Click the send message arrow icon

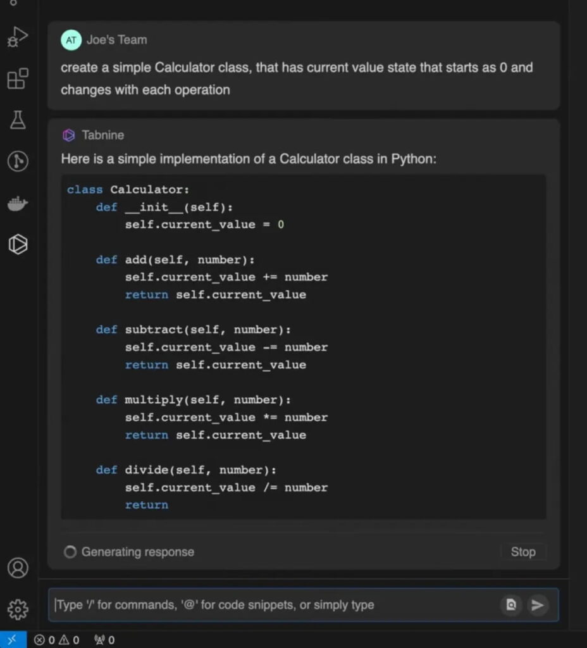coord(537,605)
